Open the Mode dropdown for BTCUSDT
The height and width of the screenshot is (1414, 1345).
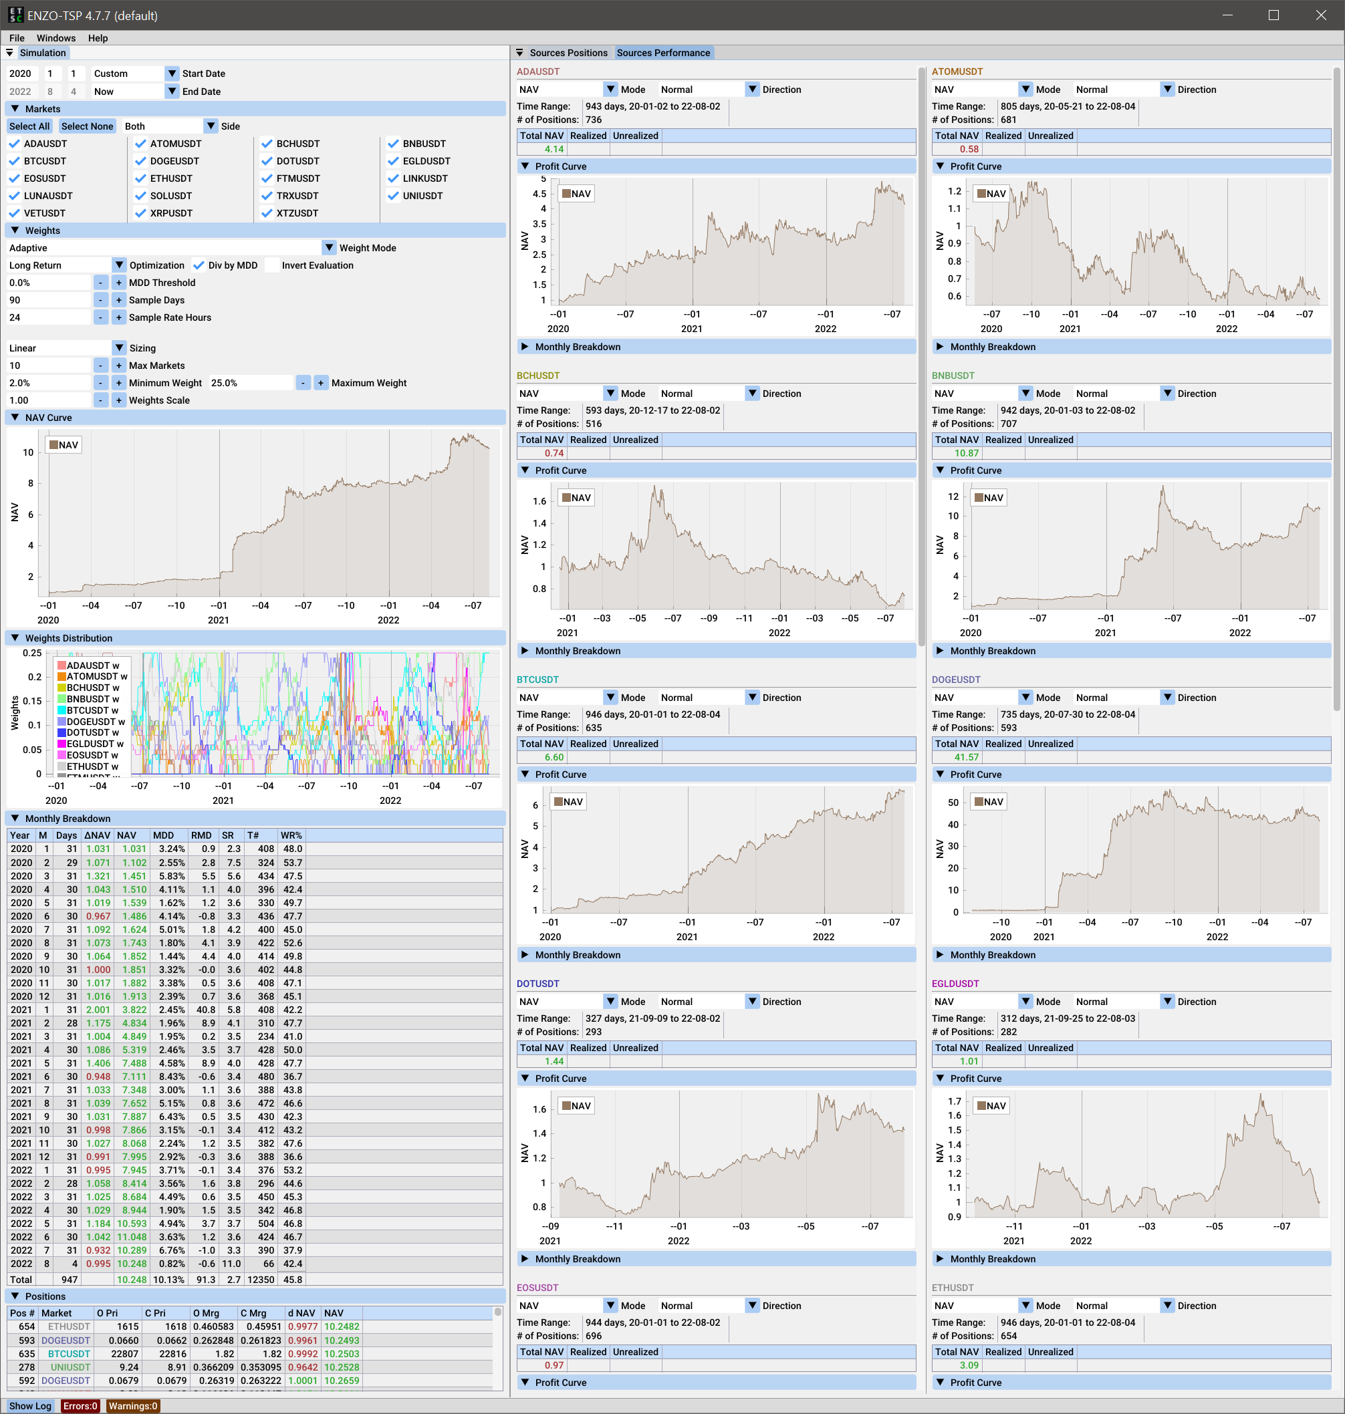610,696
